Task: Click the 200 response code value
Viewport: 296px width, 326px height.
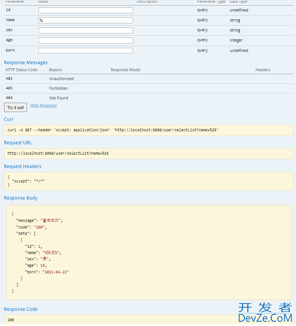Action: point(11,320)
